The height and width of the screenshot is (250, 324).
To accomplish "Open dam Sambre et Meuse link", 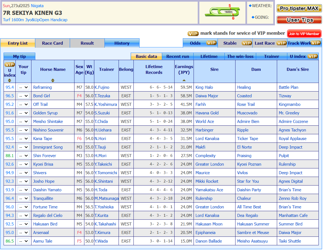I will point(253,233).
